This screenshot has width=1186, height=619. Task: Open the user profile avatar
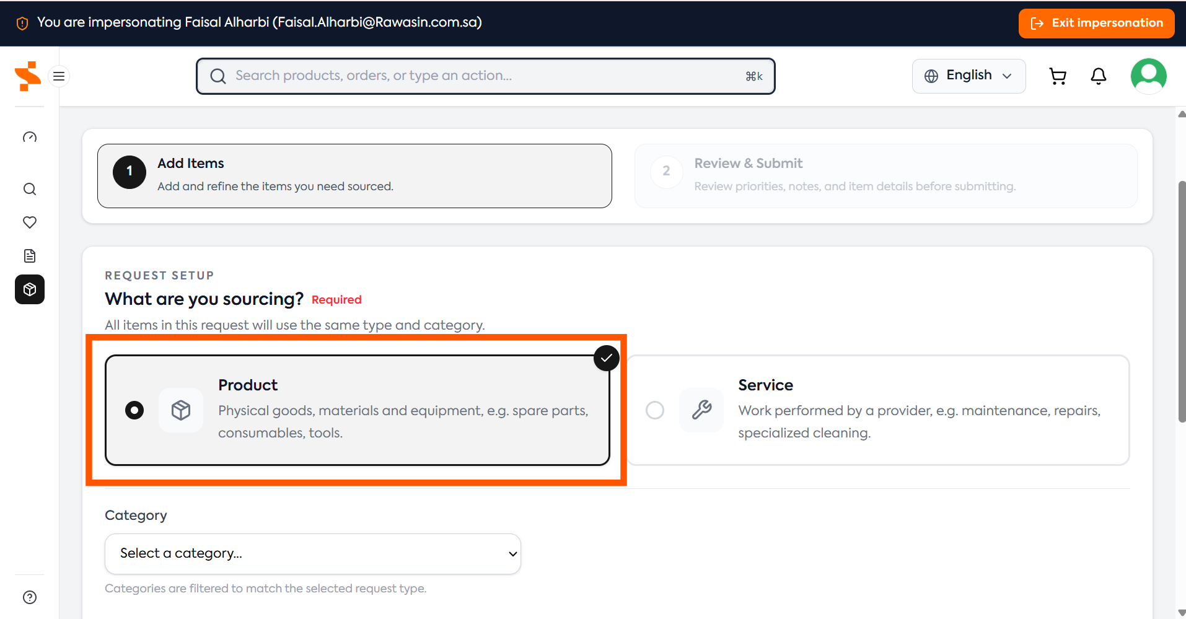pyautogui.click(x=1148, y=76)
